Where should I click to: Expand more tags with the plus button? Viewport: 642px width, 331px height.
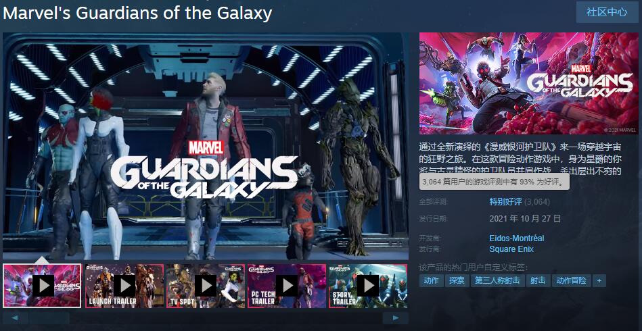coord(599,281)
